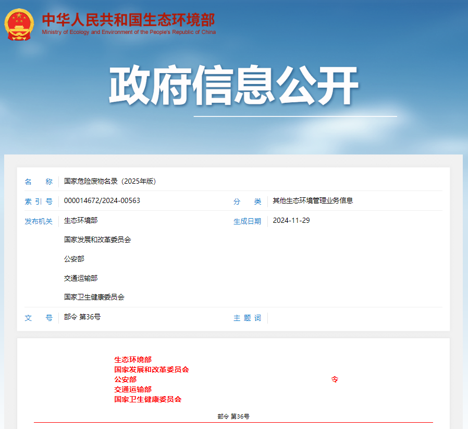Click red 国家卫生健康委员会 in document header

coord(148,399)
